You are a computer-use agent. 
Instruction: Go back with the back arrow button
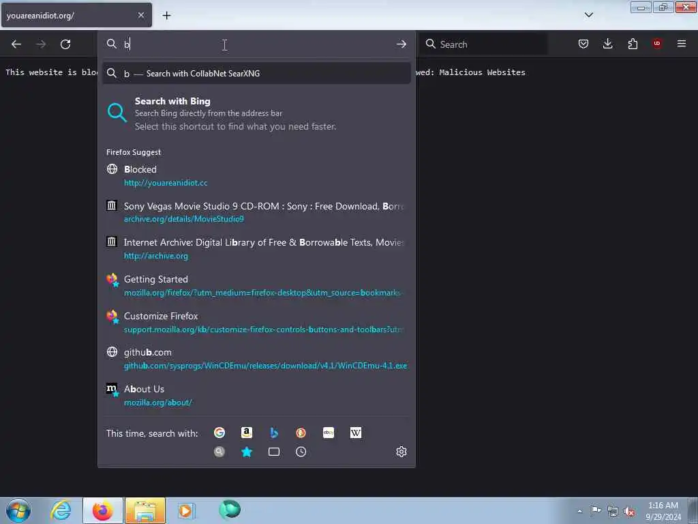coord(16,44)
